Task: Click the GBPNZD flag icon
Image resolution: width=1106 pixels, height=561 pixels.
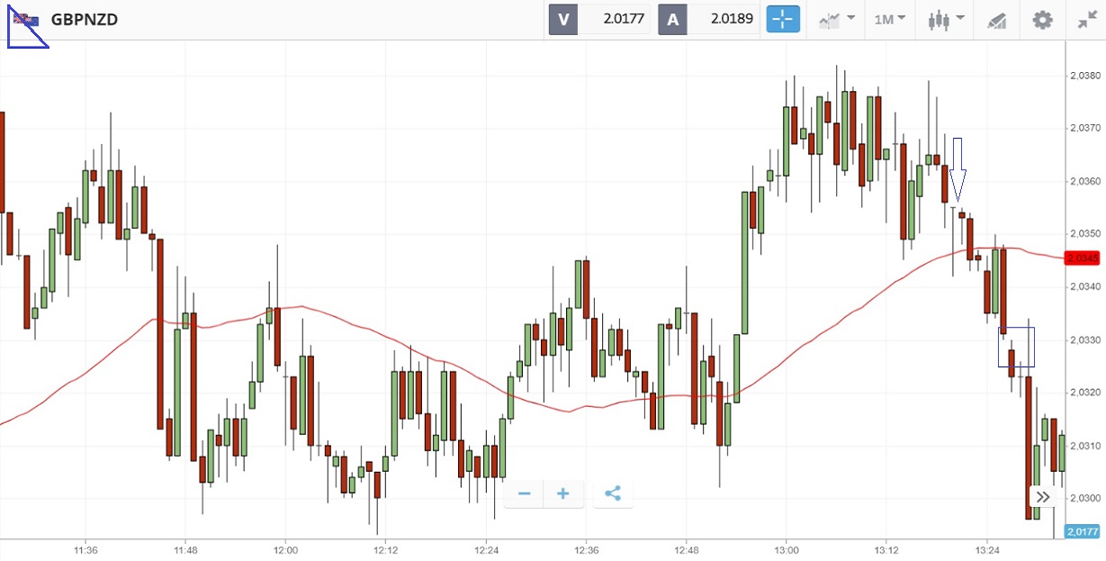Action: click(x=25, y=20)
